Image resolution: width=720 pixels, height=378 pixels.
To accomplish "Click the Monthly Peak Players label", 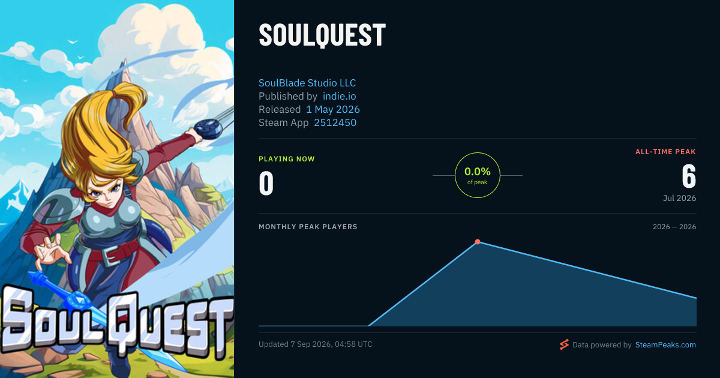I will 308,227.
